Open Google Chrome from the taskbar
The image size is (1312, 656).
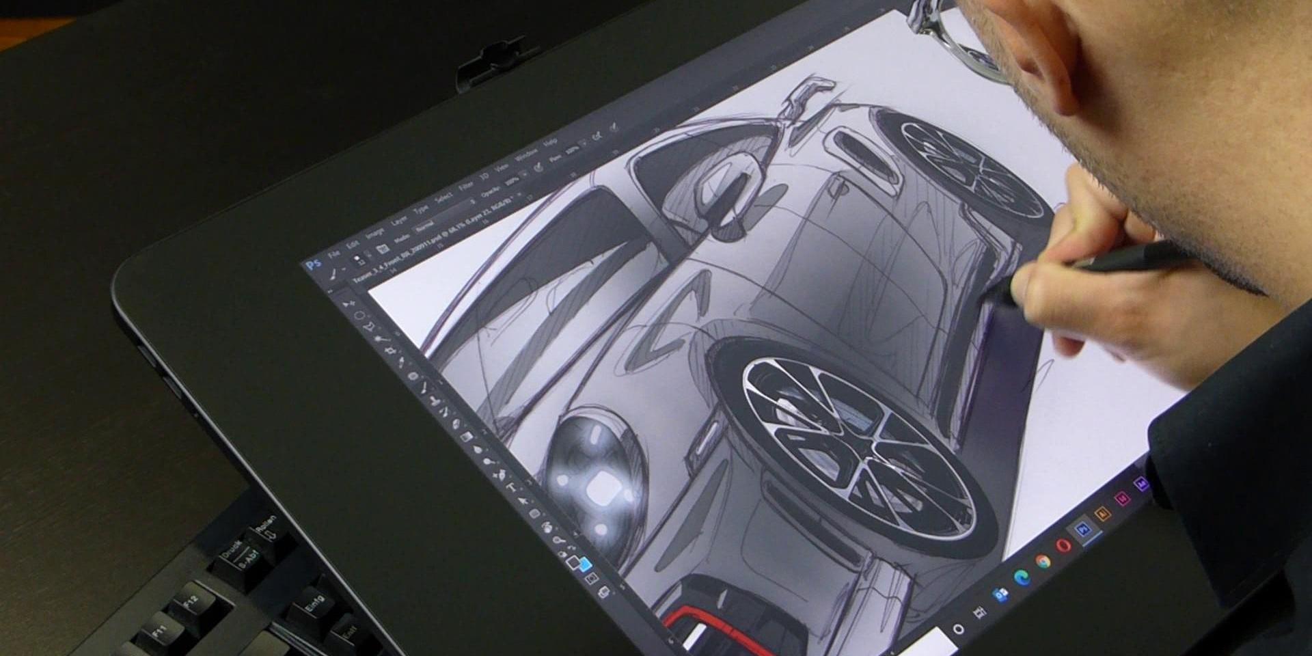coord(1043,561)
